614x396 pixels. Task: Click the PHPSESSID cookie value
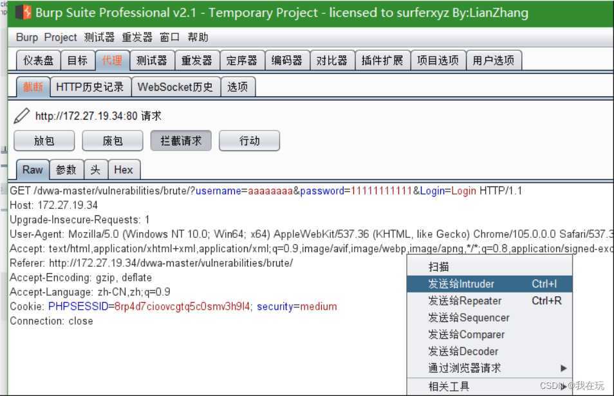click(182, 307)
